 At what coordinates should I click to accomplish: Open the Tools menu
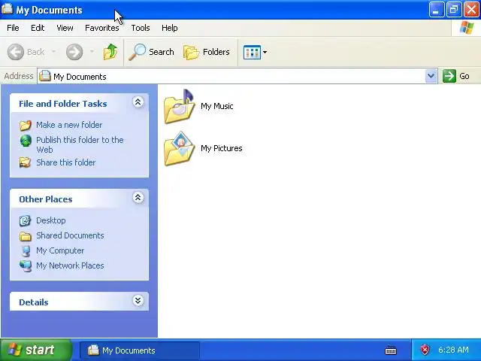click(x=141, y=28)
